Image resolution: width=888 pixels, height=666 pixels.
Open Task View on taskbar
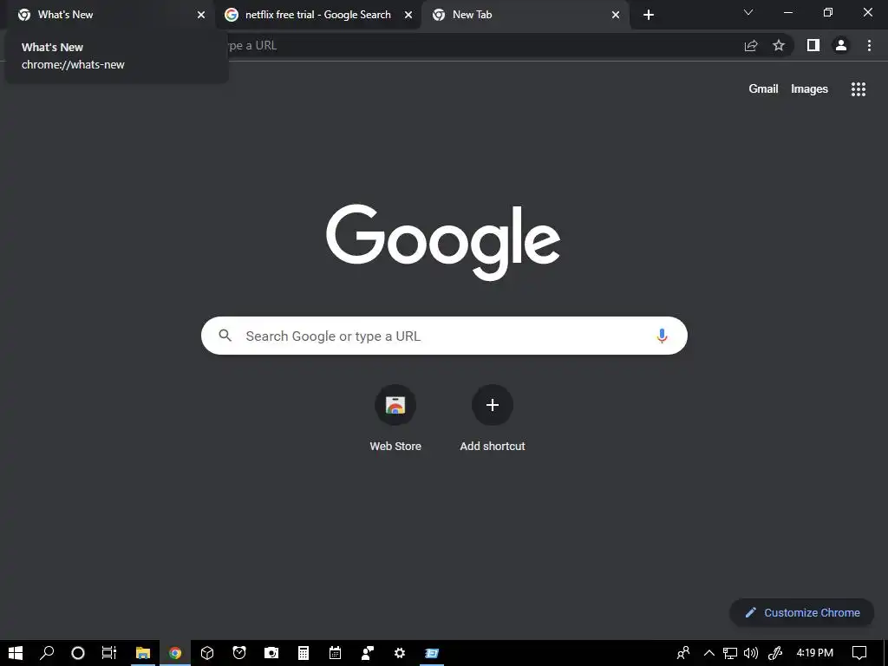pyautogui.click(x=109, y=653)
